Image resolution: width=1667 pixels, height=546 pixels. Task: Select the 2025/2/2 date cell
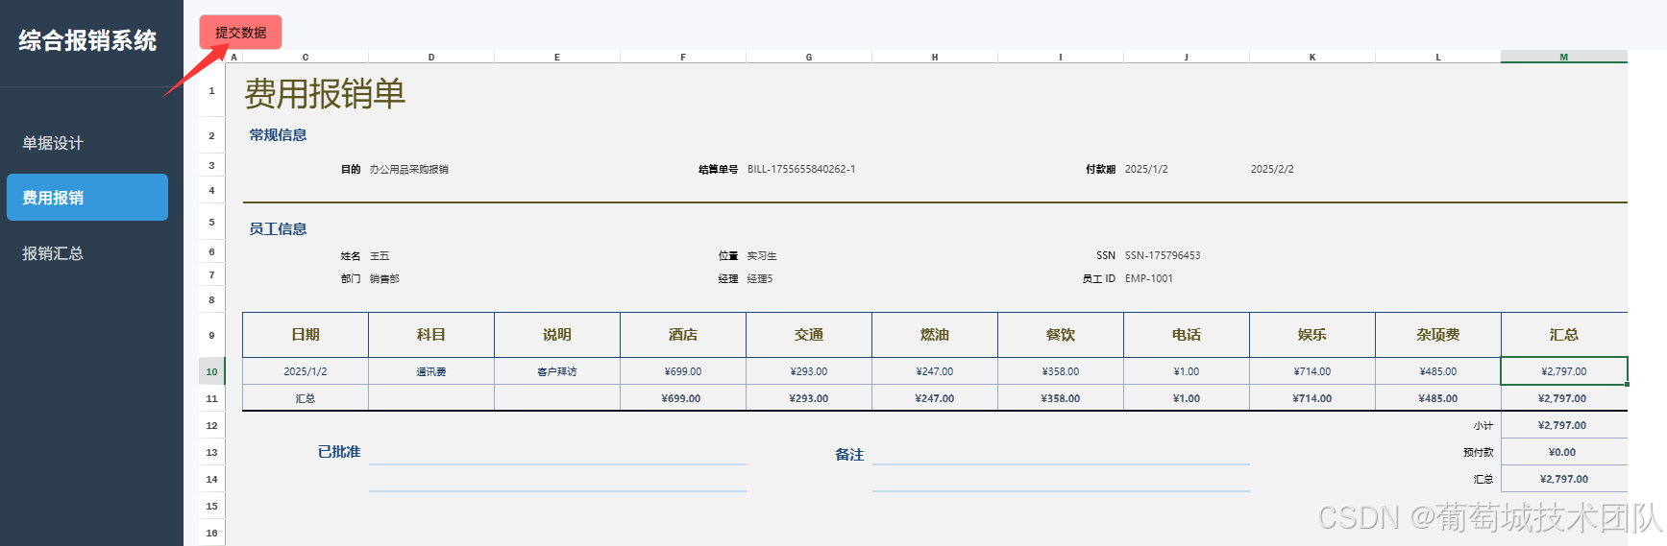pyautogui.click(x=1272, y=169)
